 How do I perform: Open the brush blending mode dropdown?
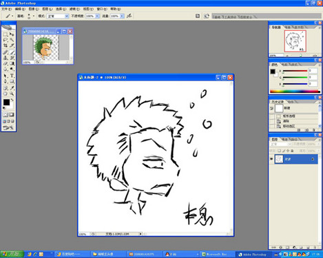pyautogui.click(x=58, y=16)
